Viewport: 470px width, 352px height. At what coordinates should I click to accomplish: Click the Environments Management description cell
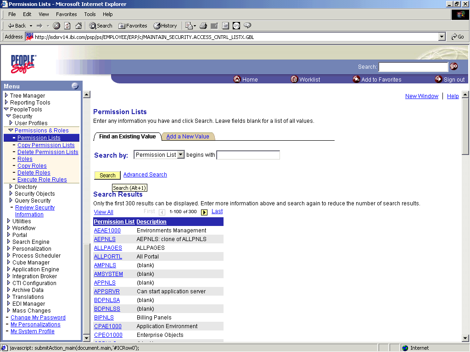tap(172, 231)
